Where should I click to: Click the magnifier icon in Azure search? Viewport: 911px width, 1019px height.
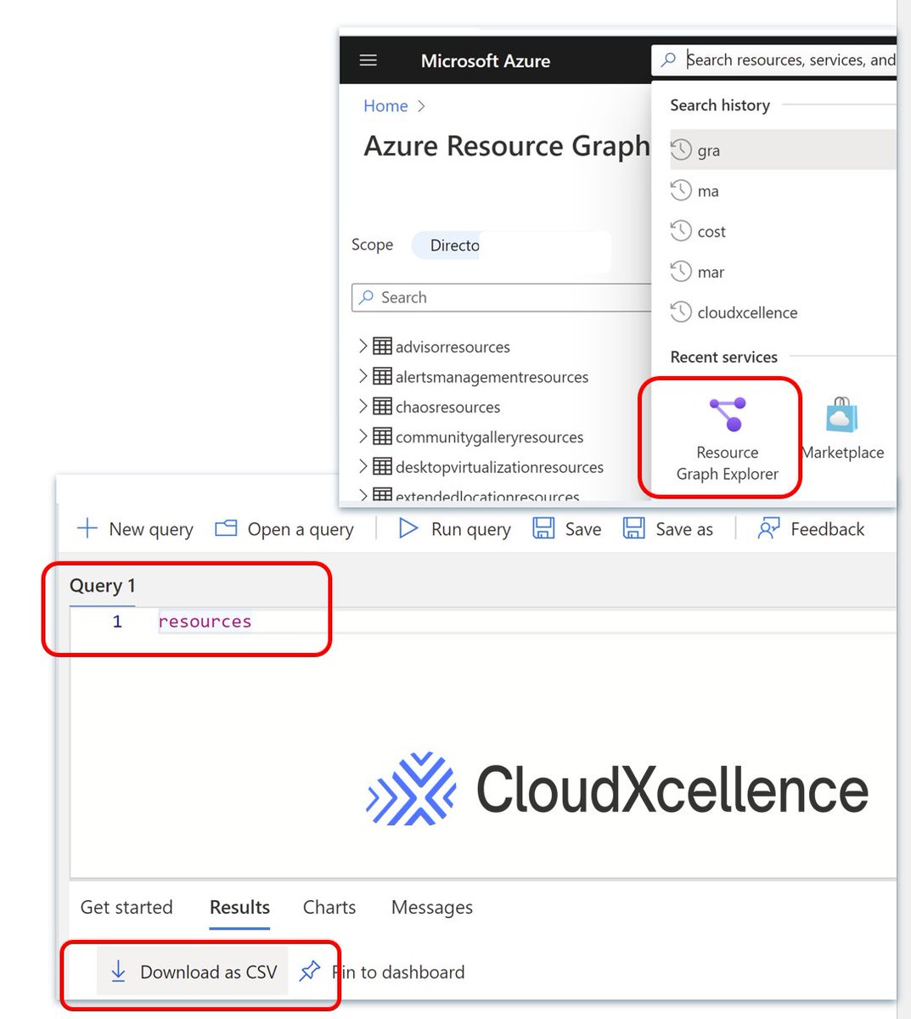[x=669, y=59]
